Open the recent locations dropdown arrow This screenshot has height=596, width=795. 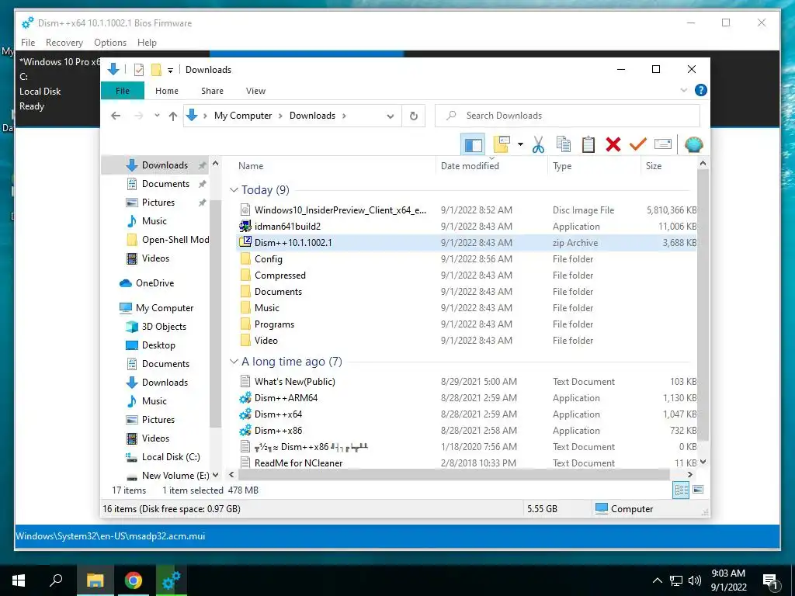(x=157, y=116)
